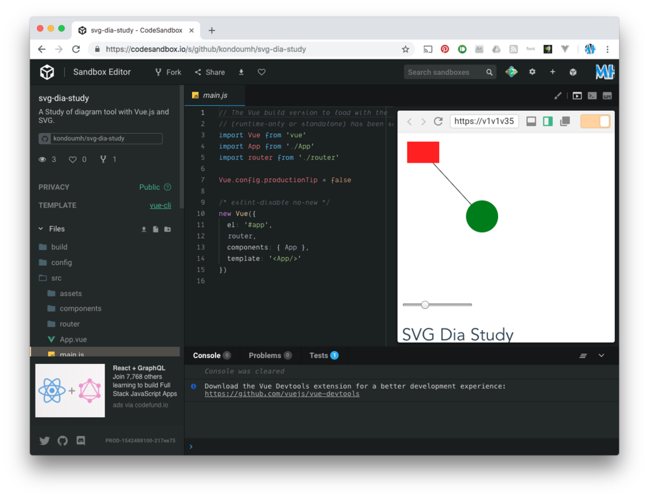Clear console with the lines icon

[x=583, y=356]
